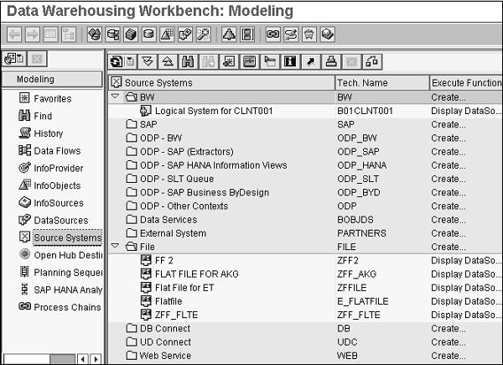Select the SAP folder in tree
This screenshot has width=503, height=365.
(x=148, y=124)
